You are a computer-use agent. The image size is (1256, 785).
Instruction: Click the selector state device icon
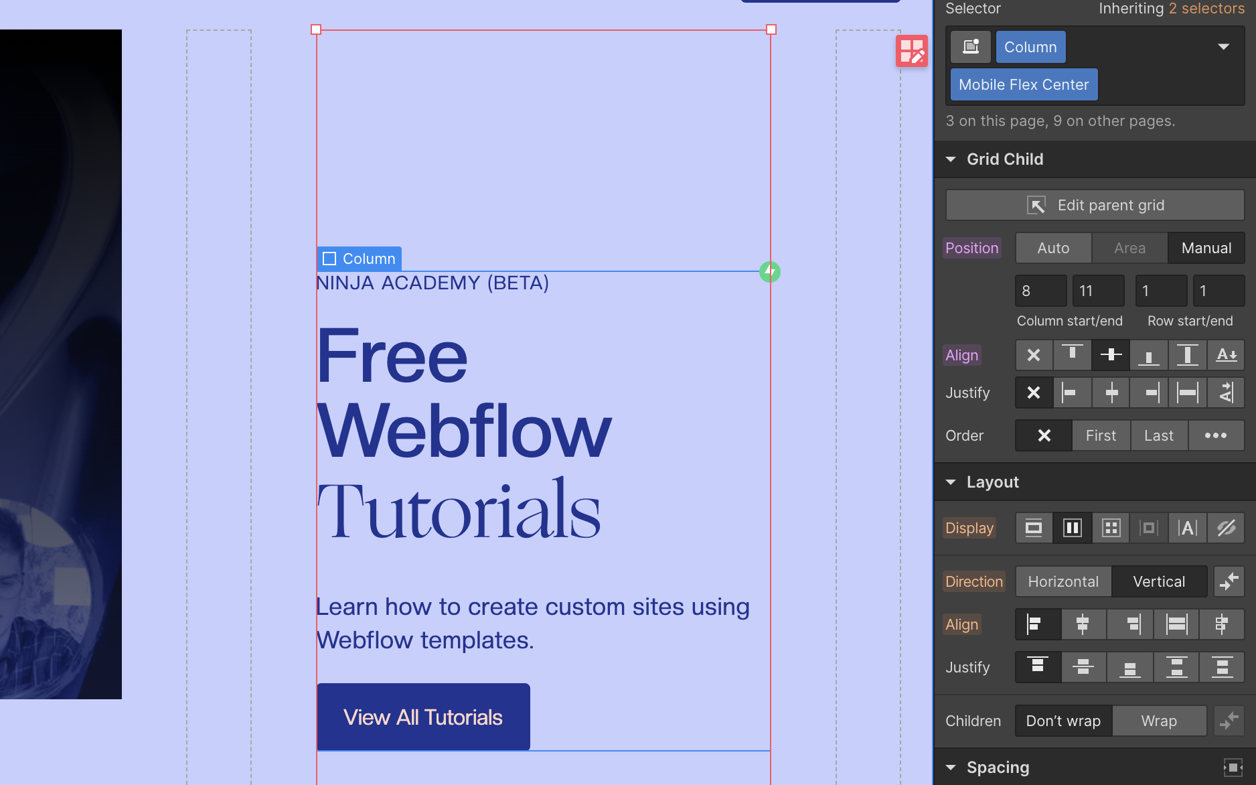tap(971, 47)
